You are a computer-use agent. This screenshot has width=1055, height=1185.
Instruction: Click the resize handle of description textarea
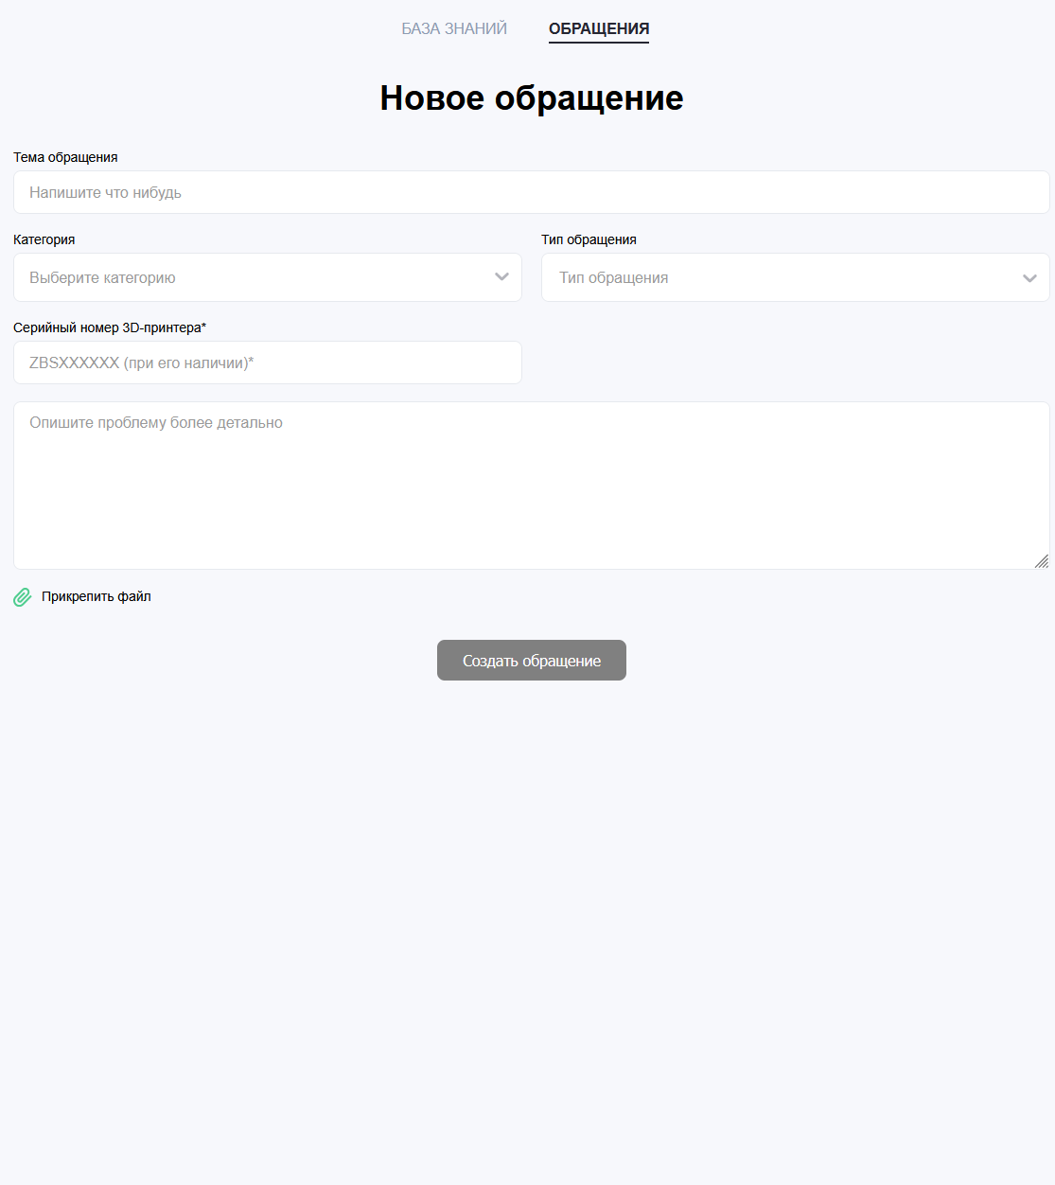pyautogui.click(x=1041, y=561)
